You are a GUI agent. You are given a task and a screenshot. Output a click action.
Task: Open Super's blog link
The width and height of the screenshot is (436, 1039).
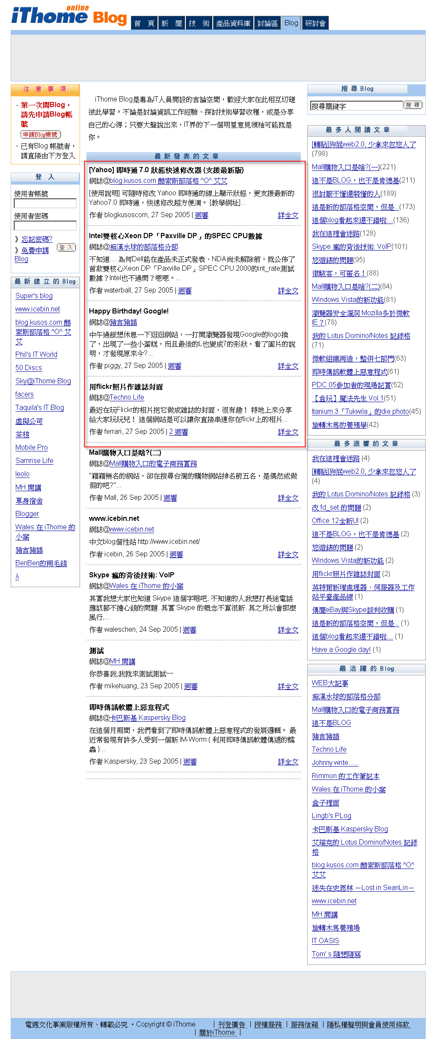click(34, 296)
